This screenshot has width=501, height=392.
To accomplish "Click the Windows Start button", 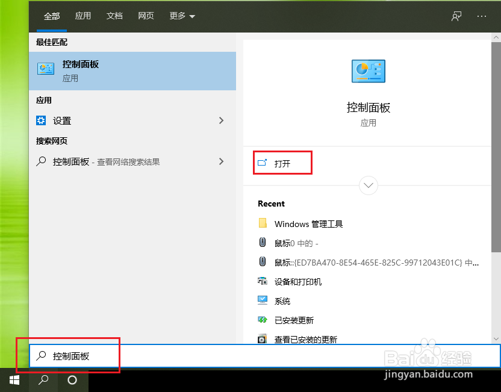I will [14, 380].
